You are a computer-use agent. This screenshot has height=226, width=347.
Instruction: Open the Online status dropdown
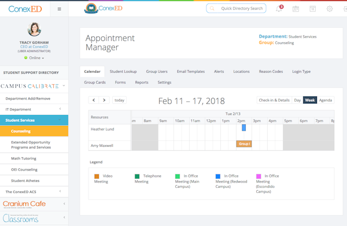[x=34, y=58]
